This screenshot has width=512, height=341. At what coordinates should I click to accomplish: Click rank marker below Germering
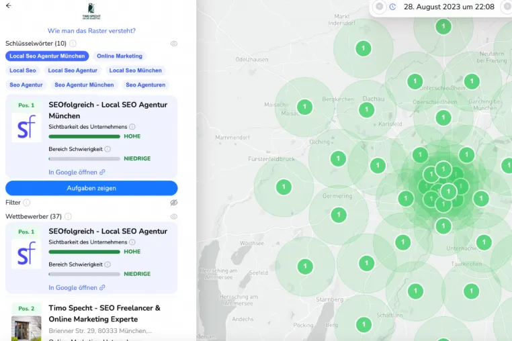[x=339, y=215]
